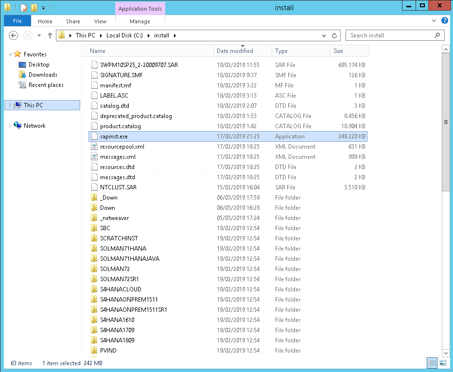The height and width of the screenshot is (372, 453).
Task: Select the S4HANACLOUD folder icon
Action: coord(94,289)
